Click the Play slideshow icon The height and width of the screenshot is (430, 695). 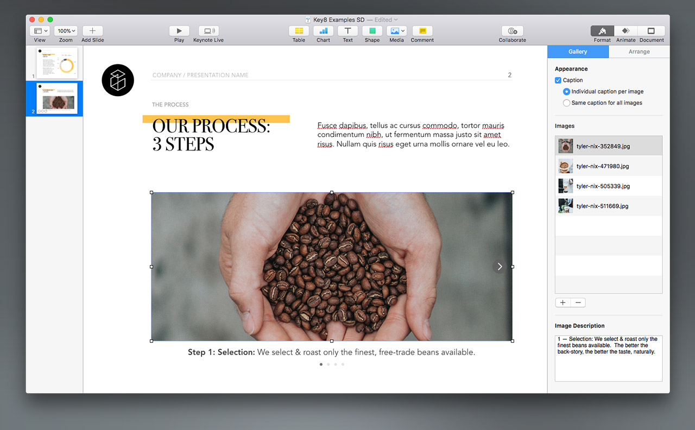click(179, 31)
